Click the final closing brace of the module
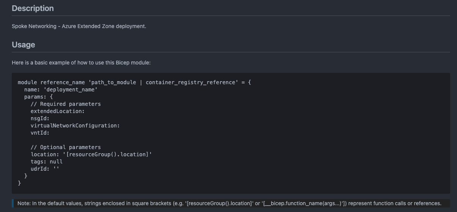 pos(19,183)
